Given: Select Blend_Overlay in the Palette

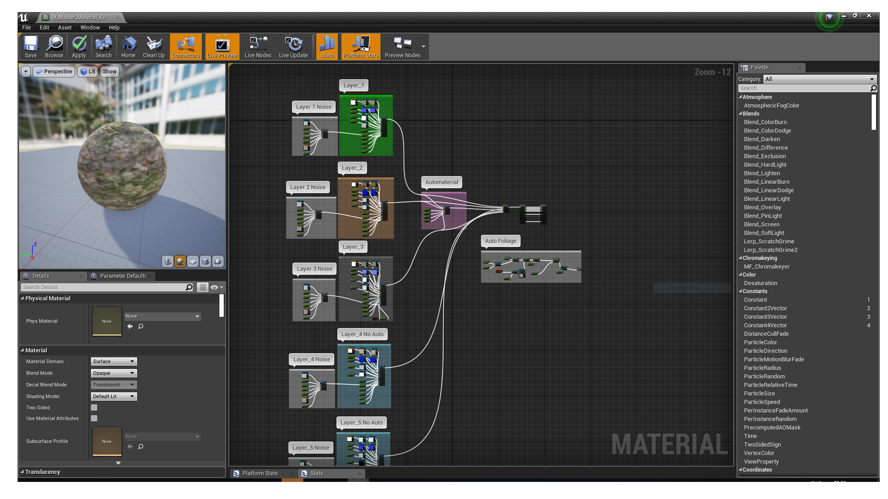Looking at the screenshot, I should [x=762, y=207].
